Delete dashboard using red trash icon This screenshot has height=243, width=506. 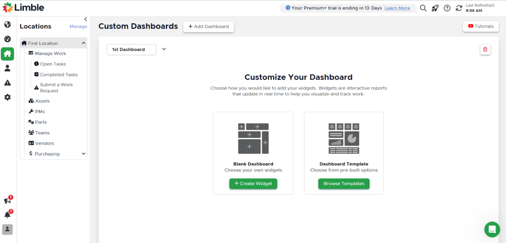point(485,49)
